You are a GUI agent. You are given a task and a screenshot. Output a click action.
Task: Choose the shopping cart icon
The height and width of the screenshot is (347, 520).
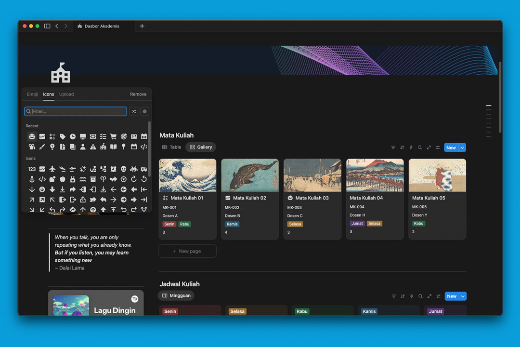114,136
